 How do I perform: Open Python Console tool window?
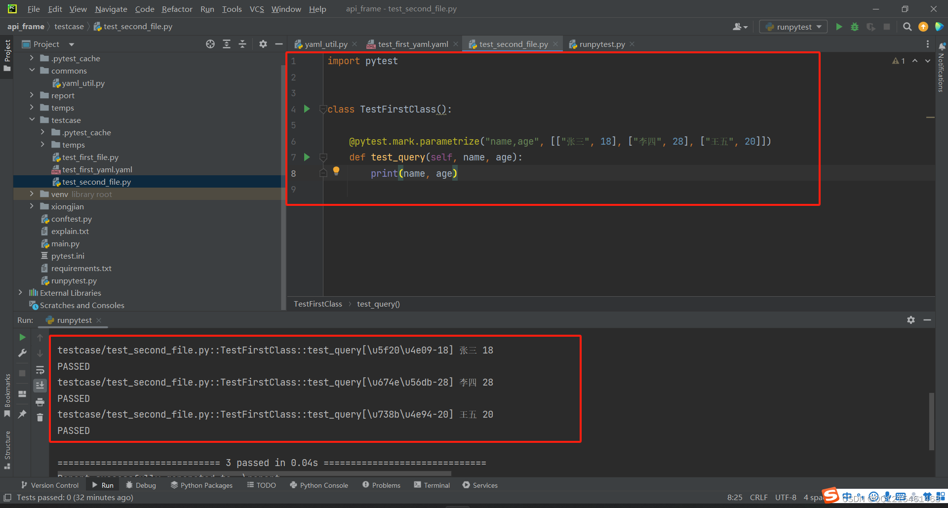[x=319, y=485]
